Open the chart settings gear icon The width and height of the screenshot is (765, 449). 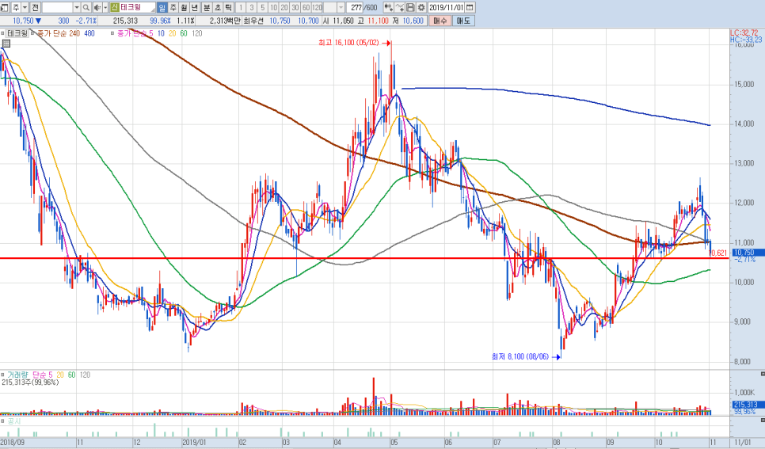[x=421, y=7]
